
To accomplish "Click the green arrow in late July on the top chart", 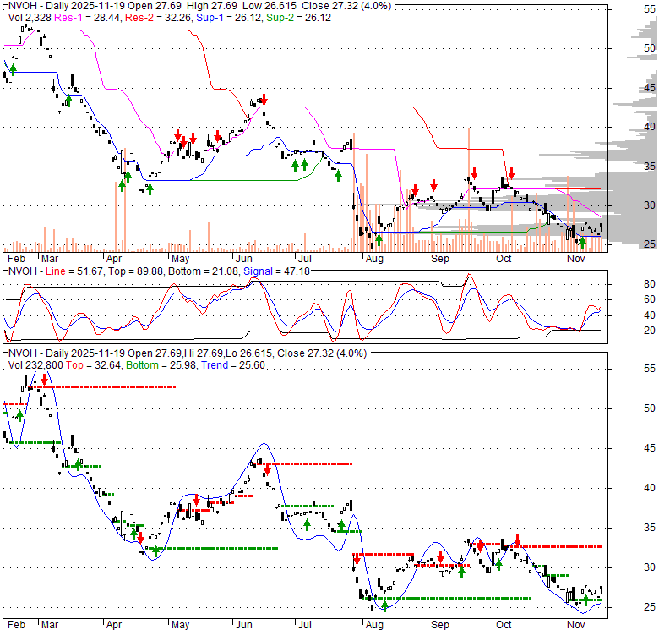I will [x=338, y=175].
